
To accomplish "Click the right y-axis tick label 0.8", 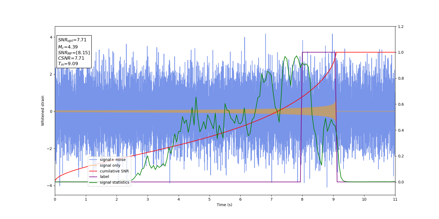I will (x=401, y=78).
